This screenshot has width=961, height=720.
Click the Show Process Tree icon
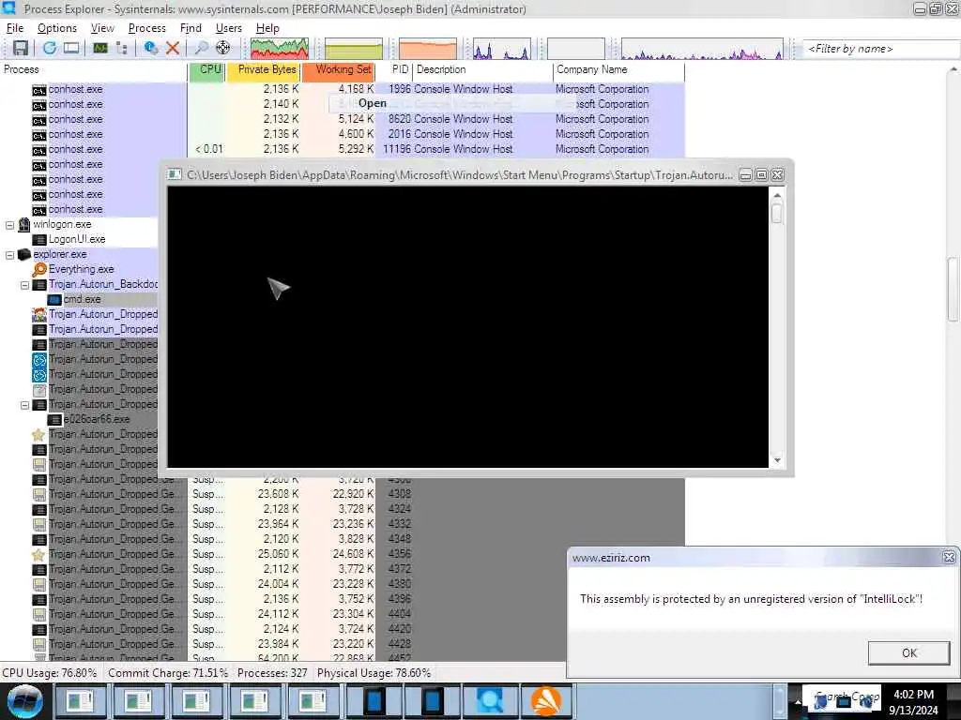pos(122,48)
